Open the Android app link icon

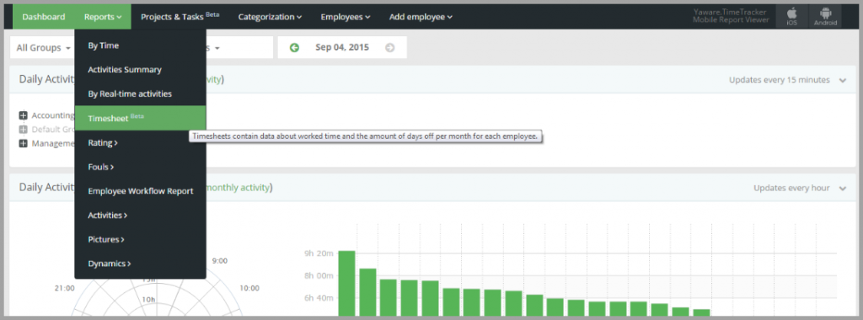pos(825,17)
